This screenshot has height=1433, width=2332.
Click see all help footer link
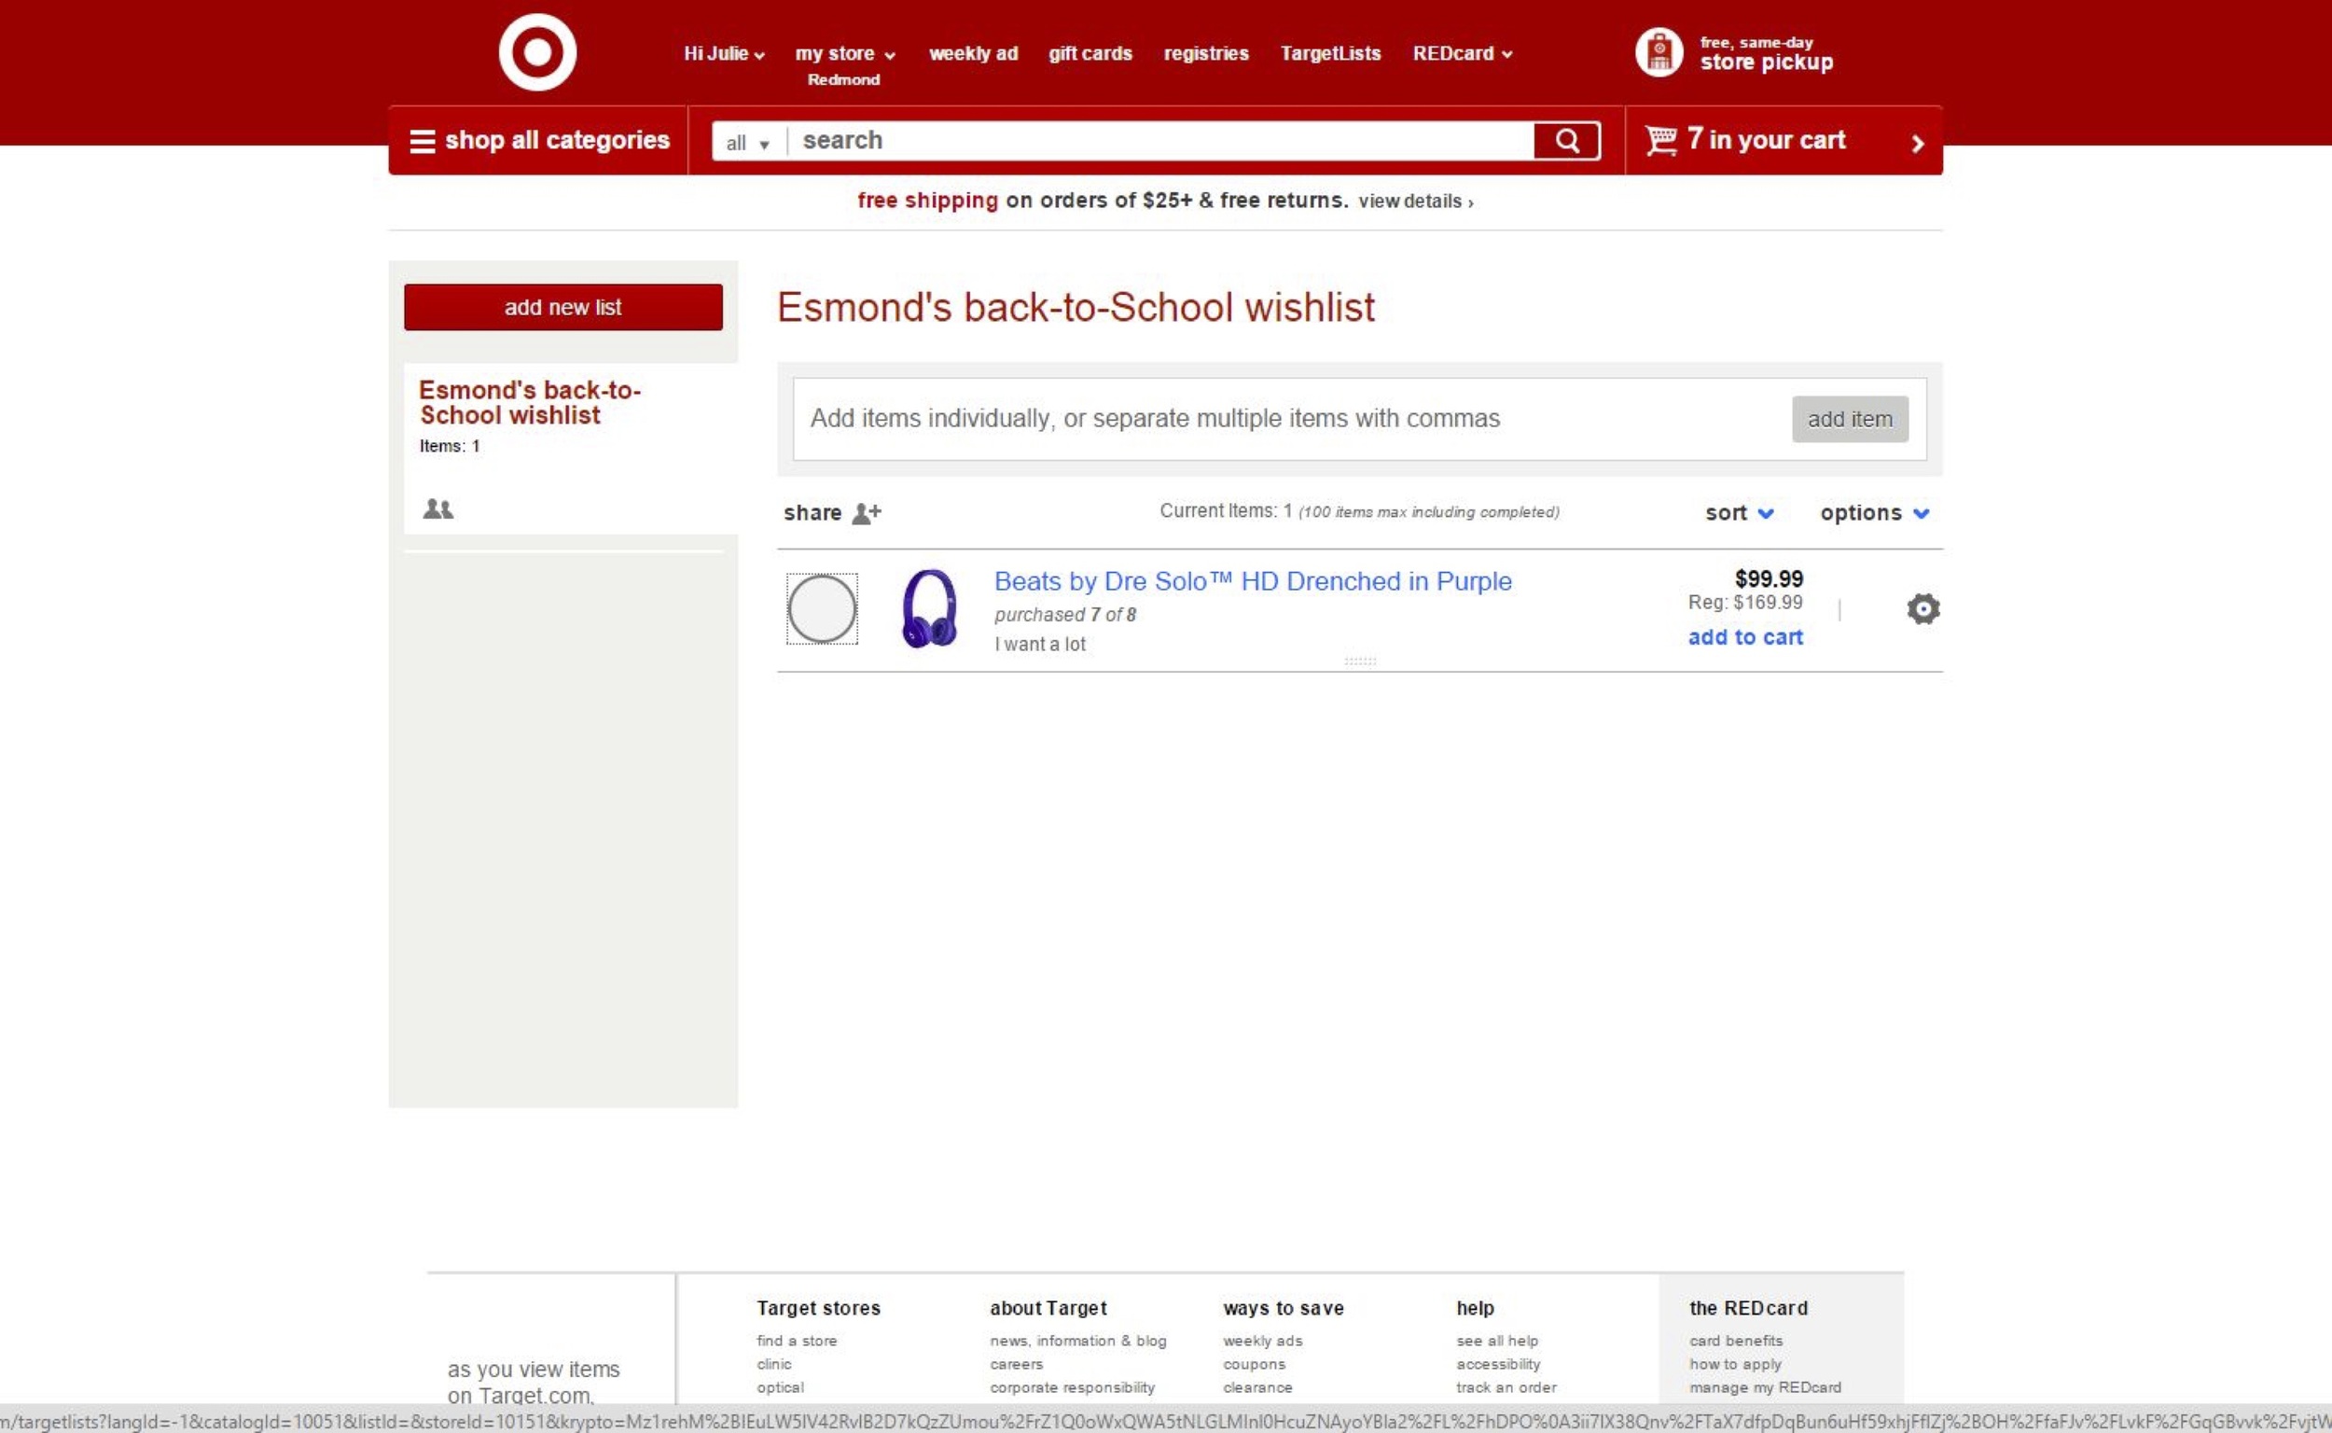pos(1497,1340)
